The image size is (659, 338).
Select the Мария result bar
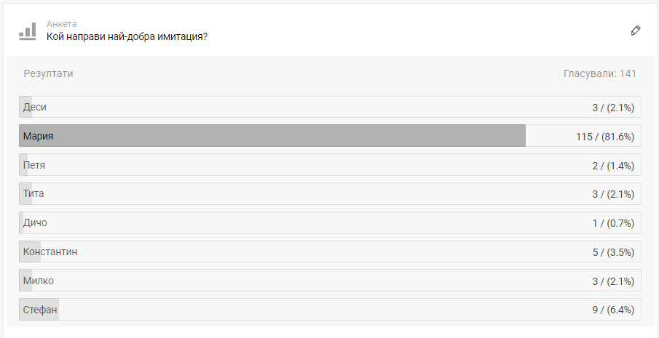tap(330, 136)
